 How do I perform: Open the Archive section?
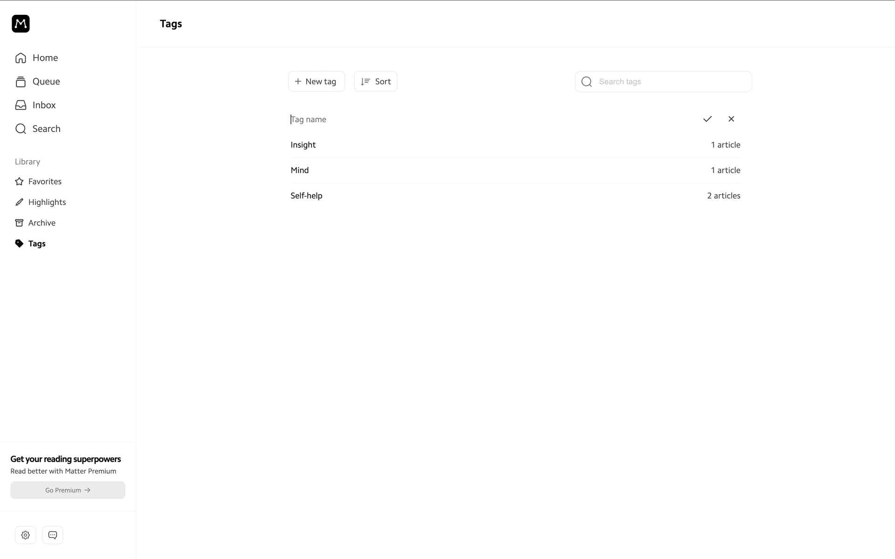pos(41,223)
